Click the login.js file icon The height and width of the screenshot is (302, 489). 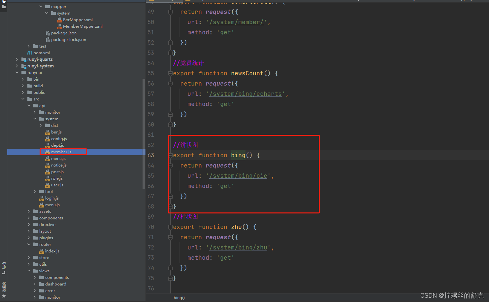click(42, 198)
